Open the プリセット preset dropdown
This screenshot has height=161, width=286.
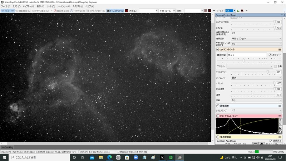(x=250, y=66)
